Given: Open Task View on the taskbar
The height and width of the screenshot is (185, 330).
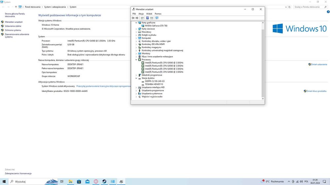Looking at the screenshot, I should coord(62,181).
